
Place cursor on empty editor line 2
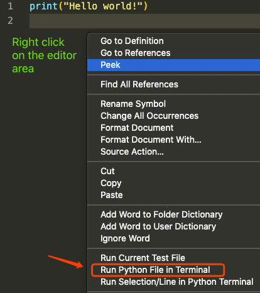[x=144, y=21]
